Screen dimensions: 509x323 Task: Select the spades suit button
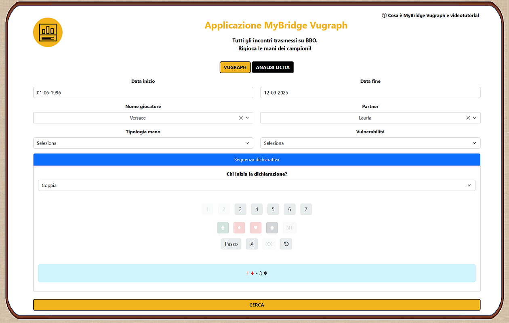point(272,228)
